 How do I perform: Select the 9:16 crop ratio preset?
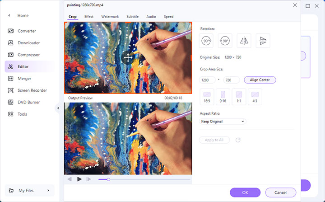pos(223,97)
